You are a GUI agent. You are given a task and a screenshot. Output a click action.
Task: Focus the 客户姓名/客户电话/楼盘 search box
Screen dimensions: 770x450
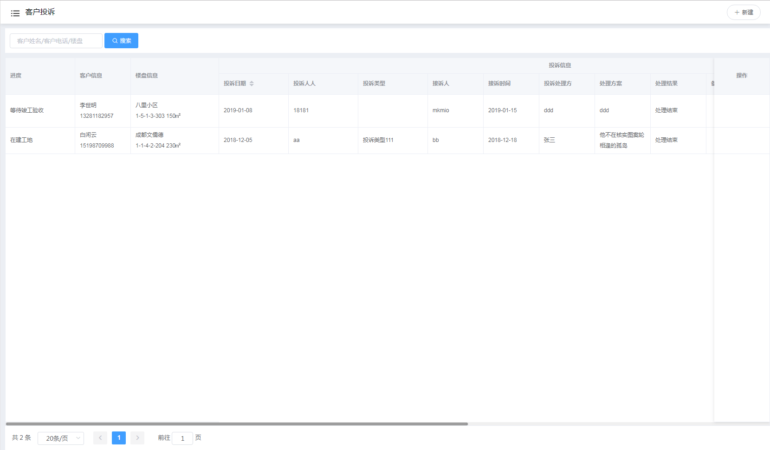(56, 41)
